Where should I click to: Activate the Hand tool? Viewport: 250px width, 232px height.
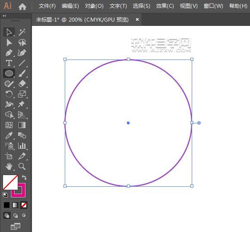[x=9, y=166]
